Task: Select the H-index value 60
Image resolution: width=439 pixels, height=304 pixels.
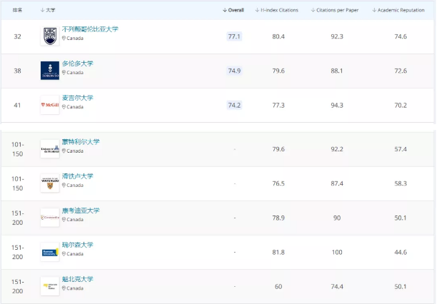Action: 278,287
